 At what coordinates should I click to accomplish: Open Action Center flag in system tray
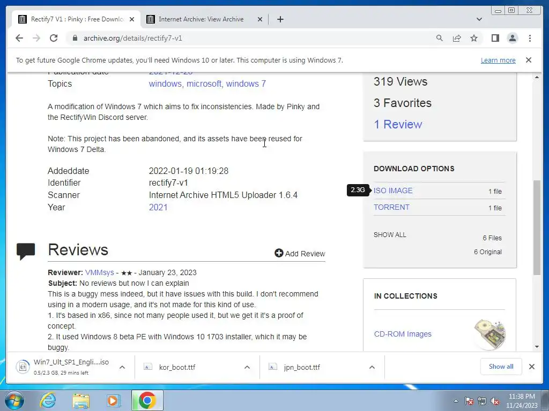[x=469, y=401]
